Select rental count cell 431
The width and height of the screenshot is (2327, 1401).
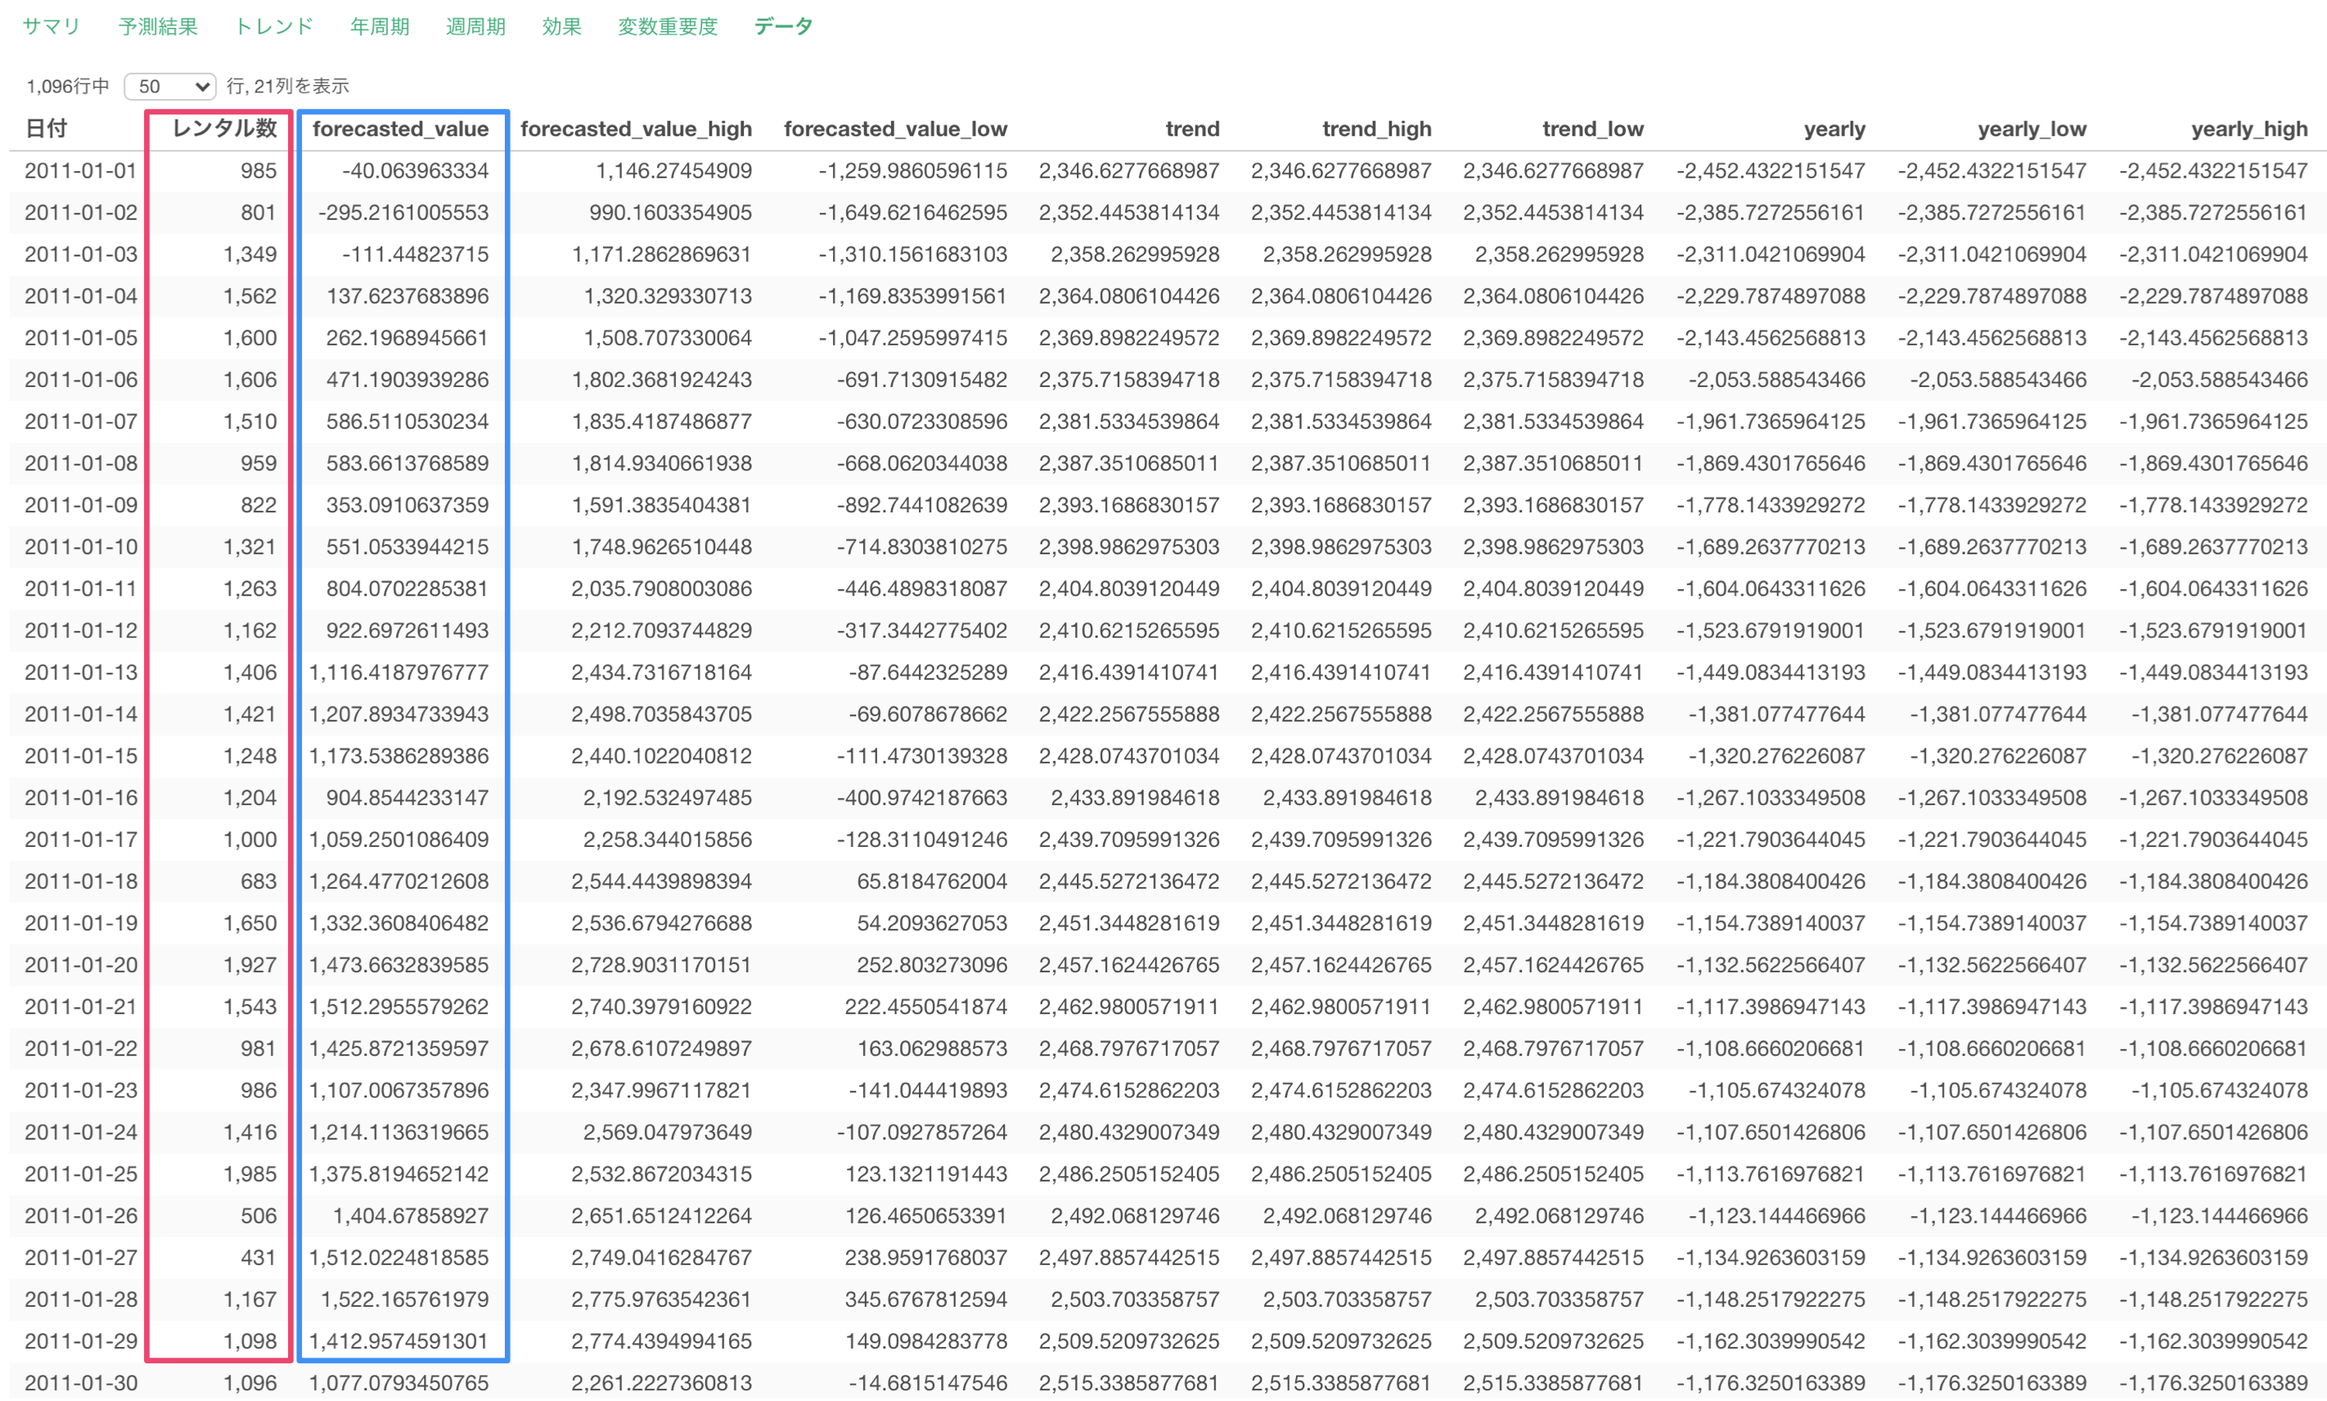pos(259,1258)
